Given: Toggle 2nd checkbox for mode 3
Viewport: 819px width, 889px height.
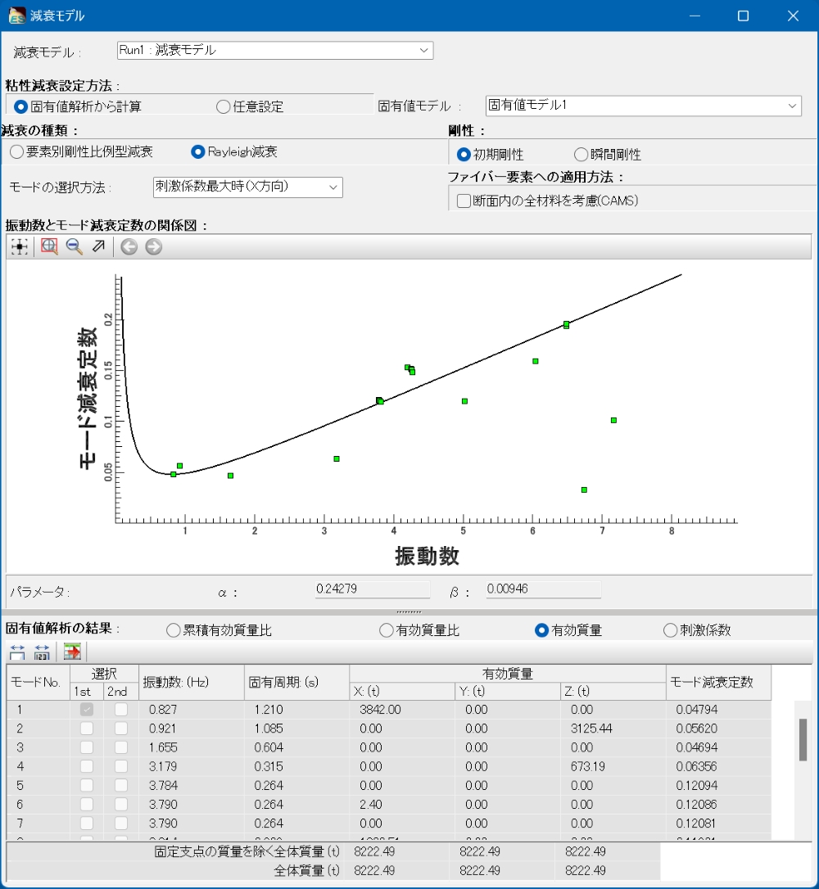Looking at the screenshot, I should 121,747.
